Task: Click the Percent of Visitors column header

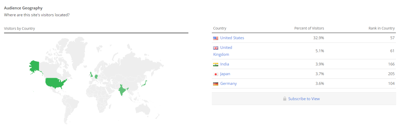Action: (x=309, y=28)
